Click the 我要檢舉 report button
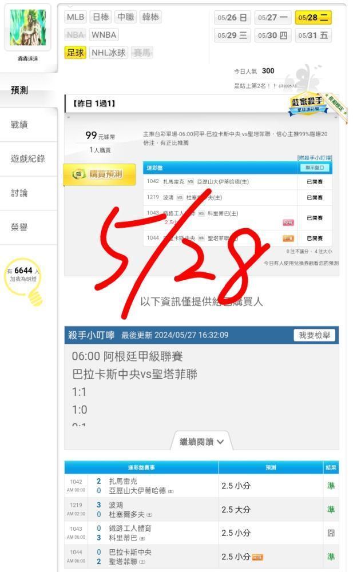Viewport: 357px width, 572px height. (315, 335)
